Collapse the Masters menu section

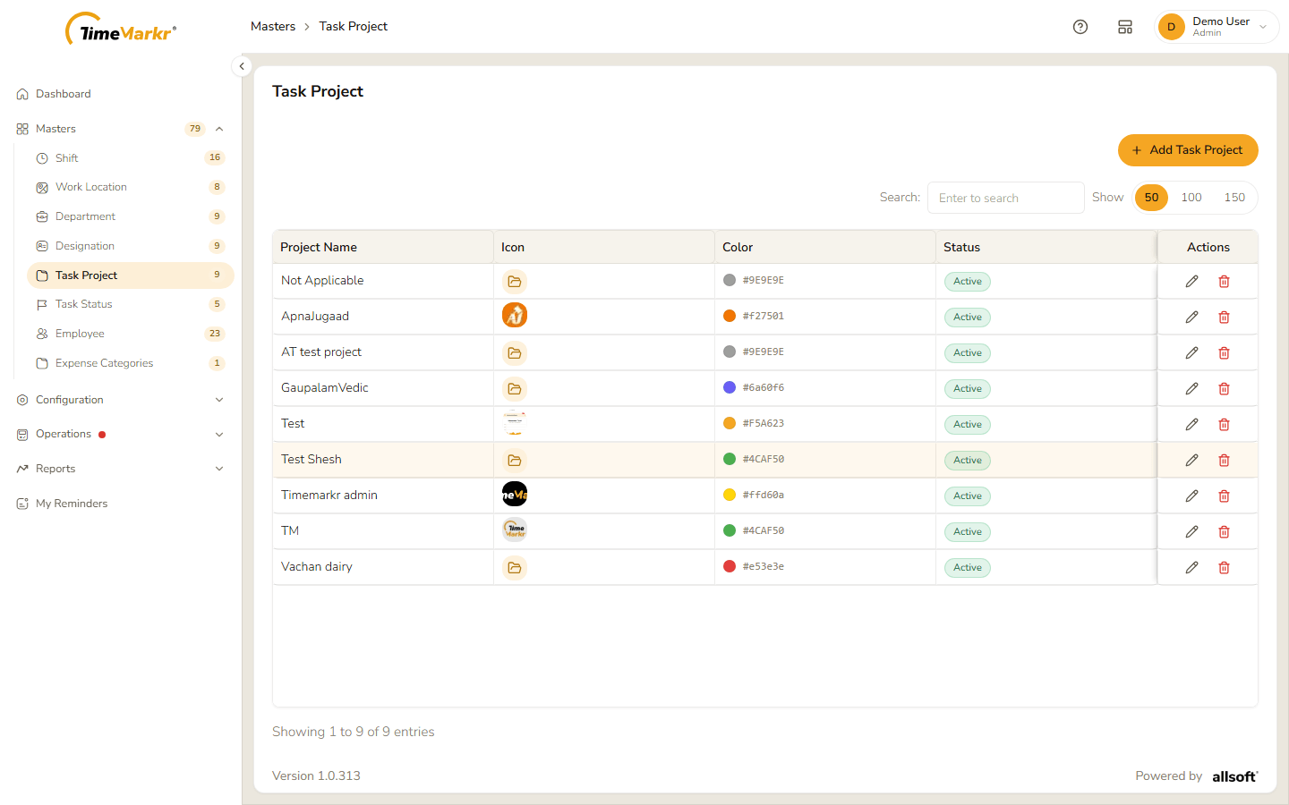pos(219,129)
